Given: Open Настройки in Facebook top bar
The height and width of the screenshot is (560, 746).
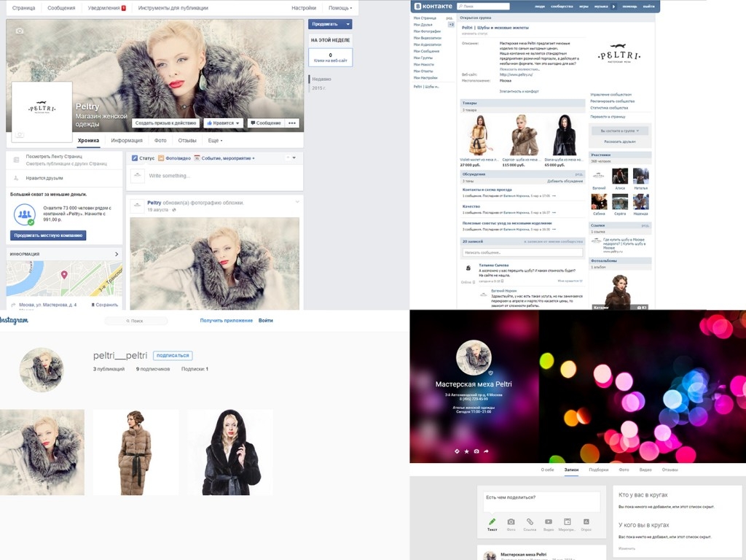Looking at the screenshot, I should [304, 7].
